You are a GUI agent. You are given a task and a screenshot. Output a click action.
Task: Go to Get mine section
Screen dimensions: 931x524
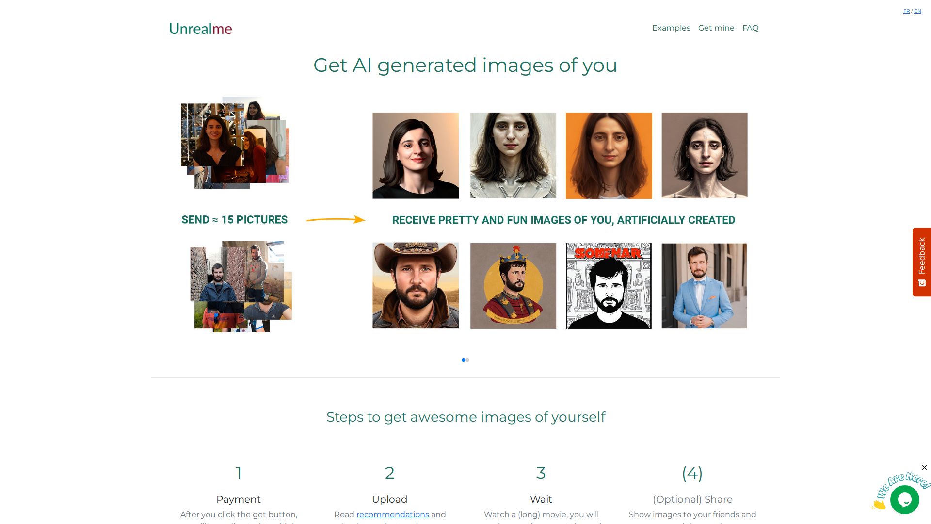[x=716, y=28]
